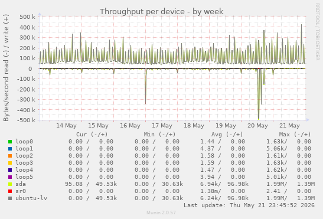Screen dimensions: 323x219
Task: Click the blue loop1 legend swatch
Action: (x=10, y=149)
